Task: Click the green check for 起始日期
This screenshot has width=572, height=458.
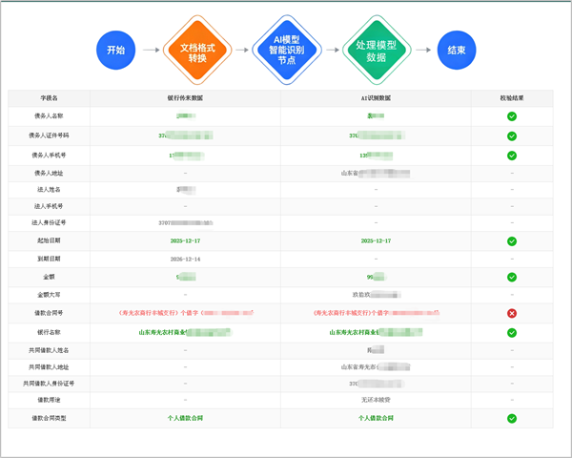Action: [512, 241]
